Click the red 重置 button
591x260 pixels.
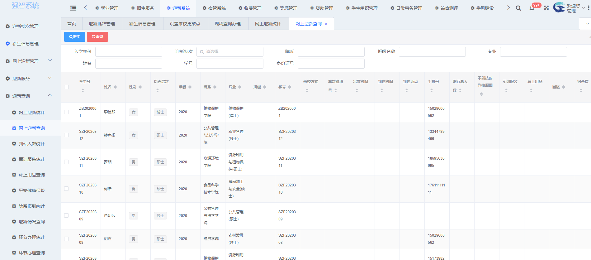97,37
